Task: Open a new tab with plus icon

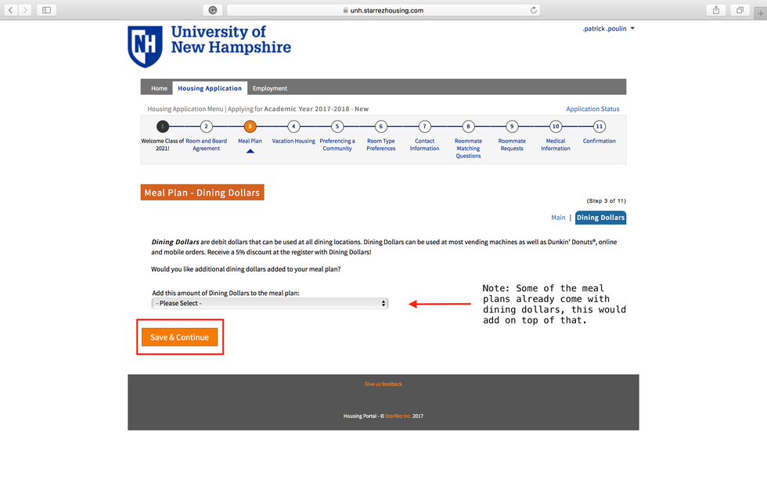Action: 759,10
